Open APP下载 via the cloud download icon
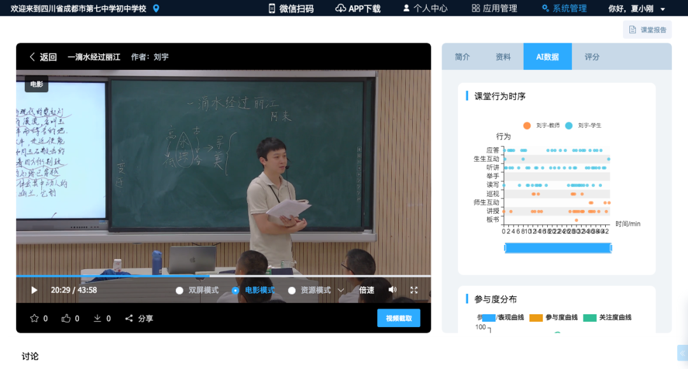688x369 pixels. (x=340, y=8)
